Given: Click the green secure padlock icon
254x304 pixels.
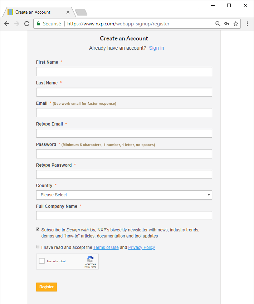Looking at the screenshot, I should pyautogui.click(x=38, y=24).
